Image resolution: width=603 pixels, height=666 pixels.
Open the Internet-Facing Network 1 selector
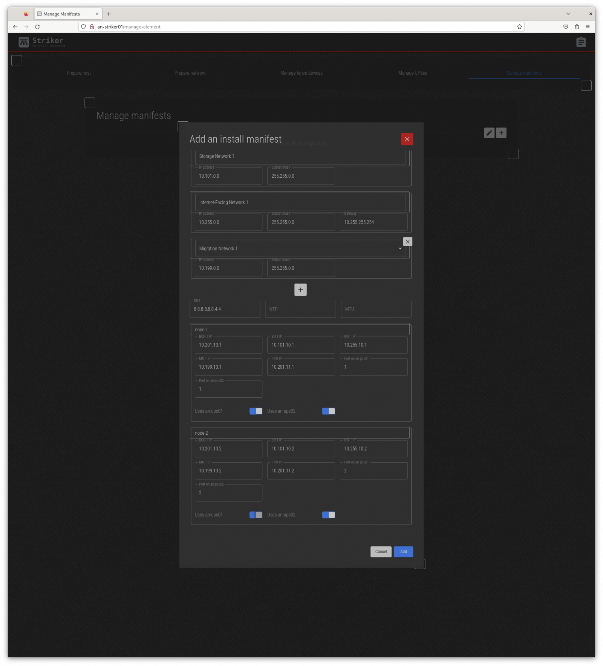coord(300,203)
